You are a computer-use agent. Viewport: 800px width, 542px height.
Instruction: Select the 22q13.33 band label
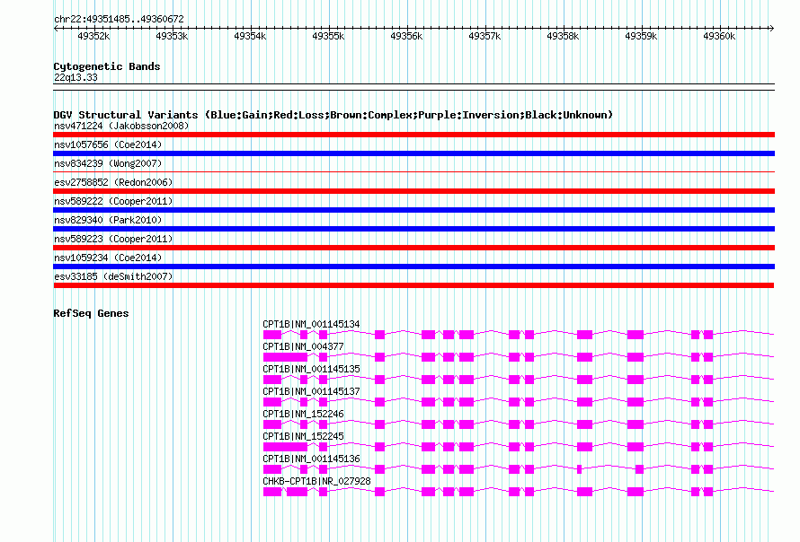[76, 77]
